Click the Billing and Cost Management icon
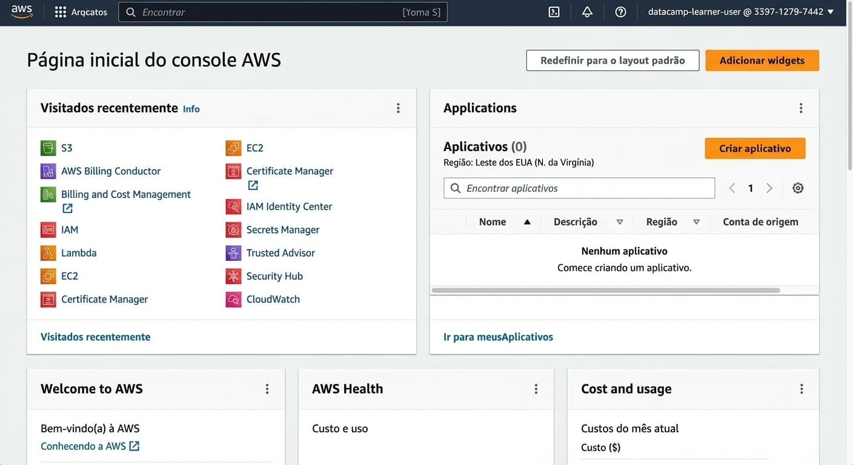The image size is (853, 465). 48,194
